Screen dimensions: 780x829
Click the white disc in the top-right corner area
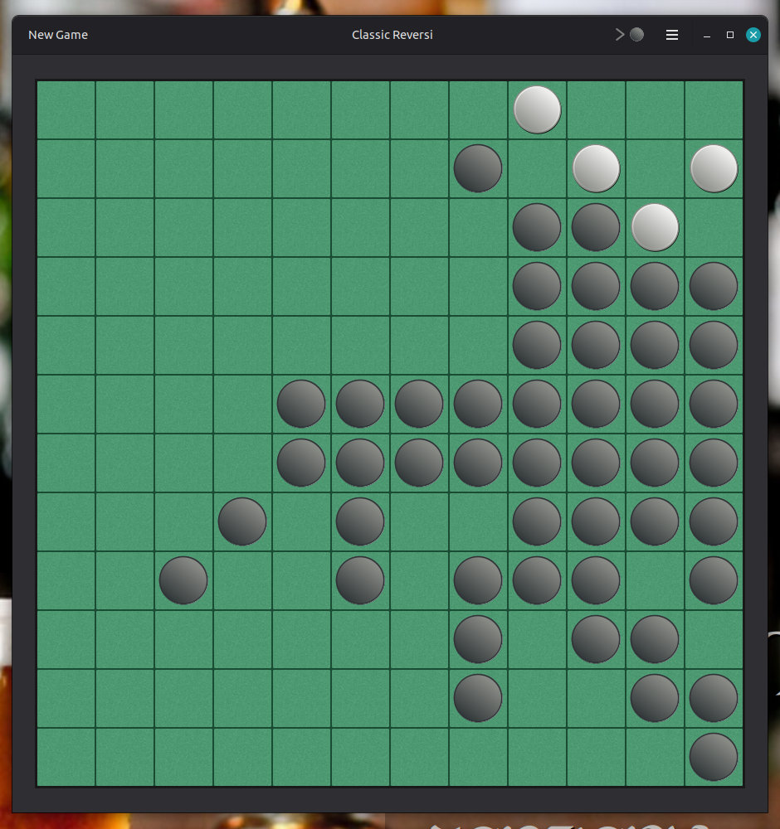click(x=714, y=168)
